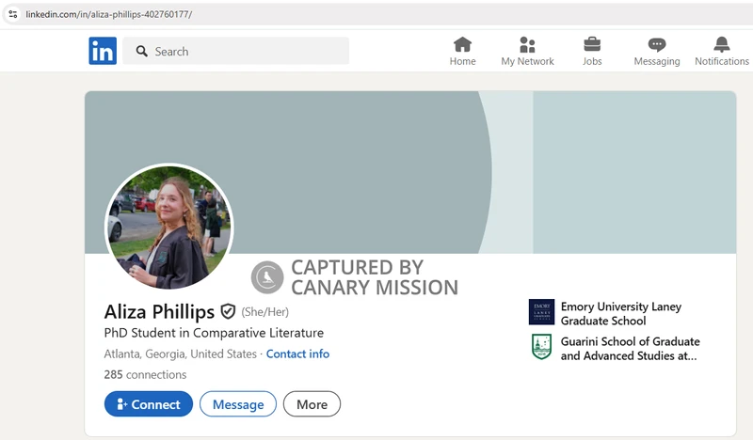Click the verification shield badge beside name
This screenshot has height=440, width=753.
click(229, 311)
